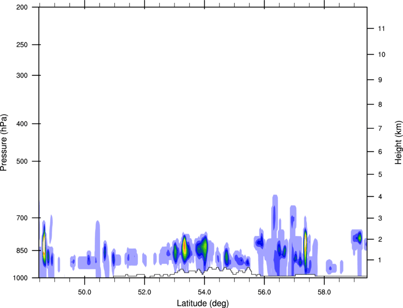Viewport: 403px width, 308px height.
Task: Click the 9 km height label
Action: [380, 80]
